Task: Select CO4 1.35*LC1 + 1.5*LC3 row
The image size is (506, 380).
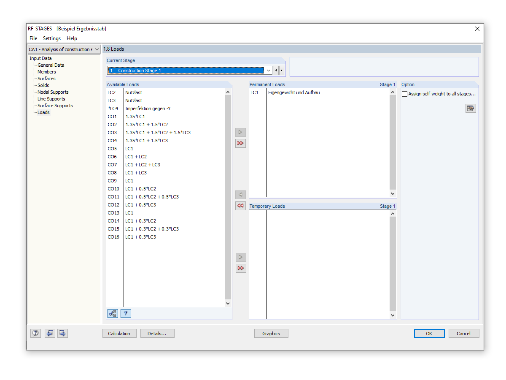Action: tap(166, 141)
